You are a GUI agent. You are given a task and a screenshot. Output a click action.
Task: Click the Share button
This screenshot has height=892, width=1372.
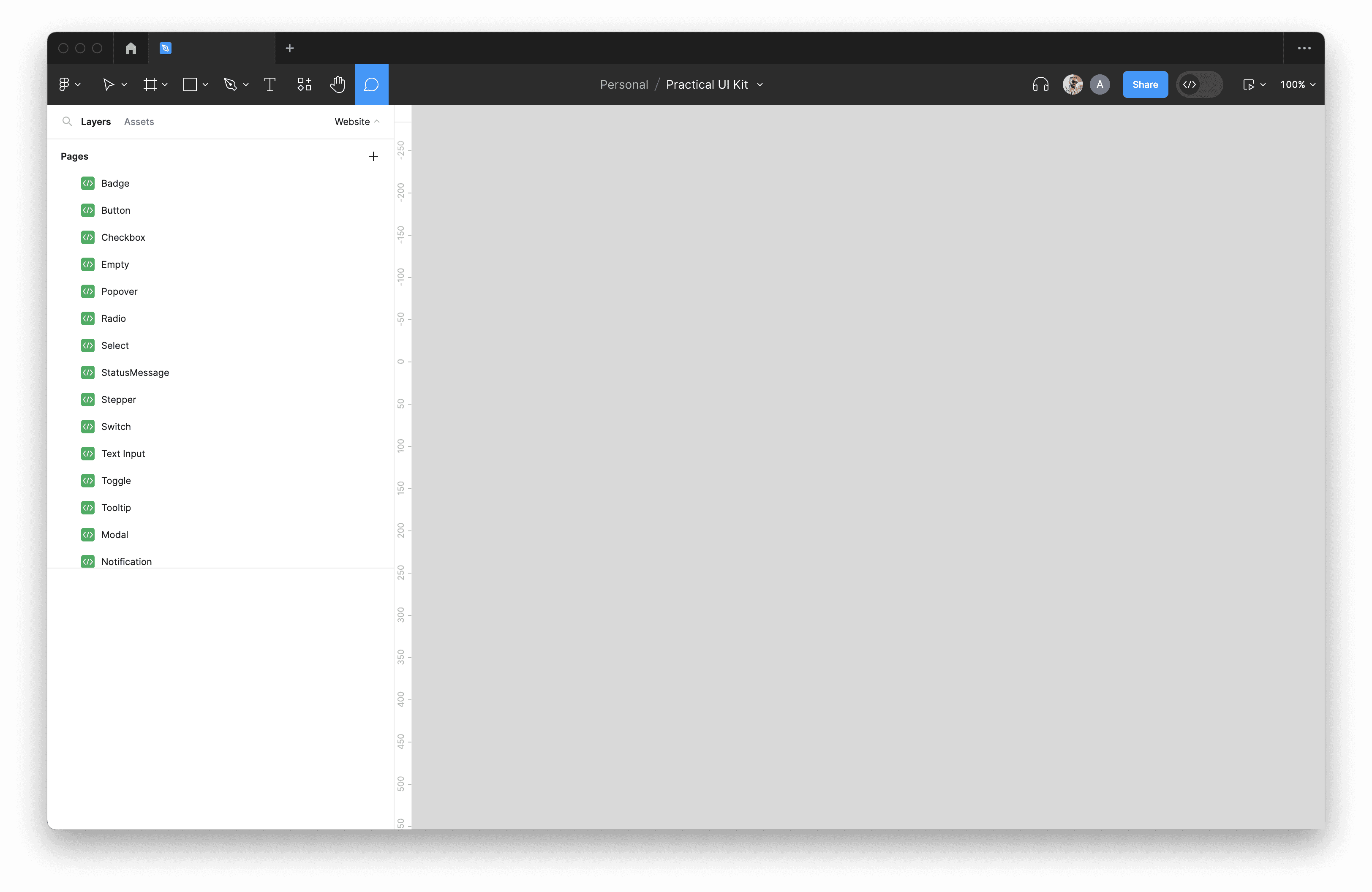1144,85
